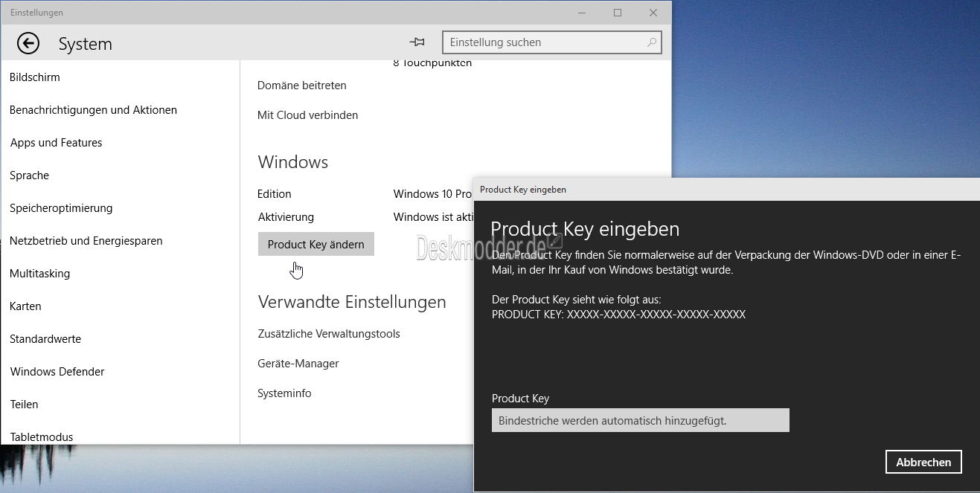This screenshot has width=980, height=493.
Task: Open Apps und Features
Action: tap(57, 143)
